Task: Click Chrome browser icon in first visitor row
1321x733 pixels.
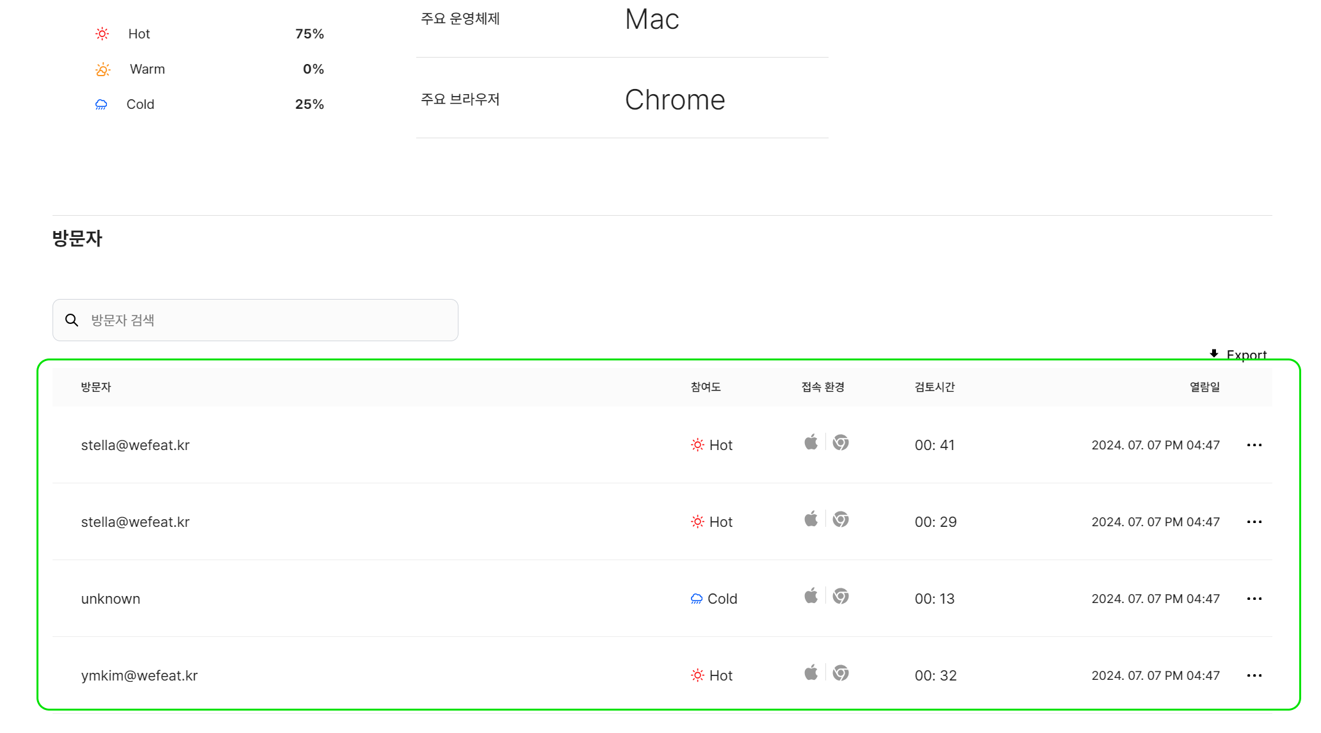Action: [x=841, y=442]
